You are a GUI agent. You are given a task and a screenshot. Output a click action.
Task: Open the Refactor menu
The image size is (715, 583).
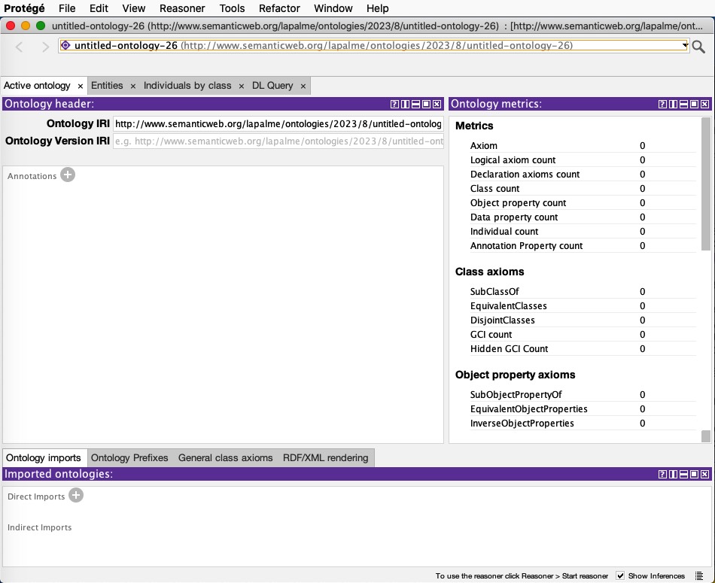pyautogui.click(x=279, y=8)
